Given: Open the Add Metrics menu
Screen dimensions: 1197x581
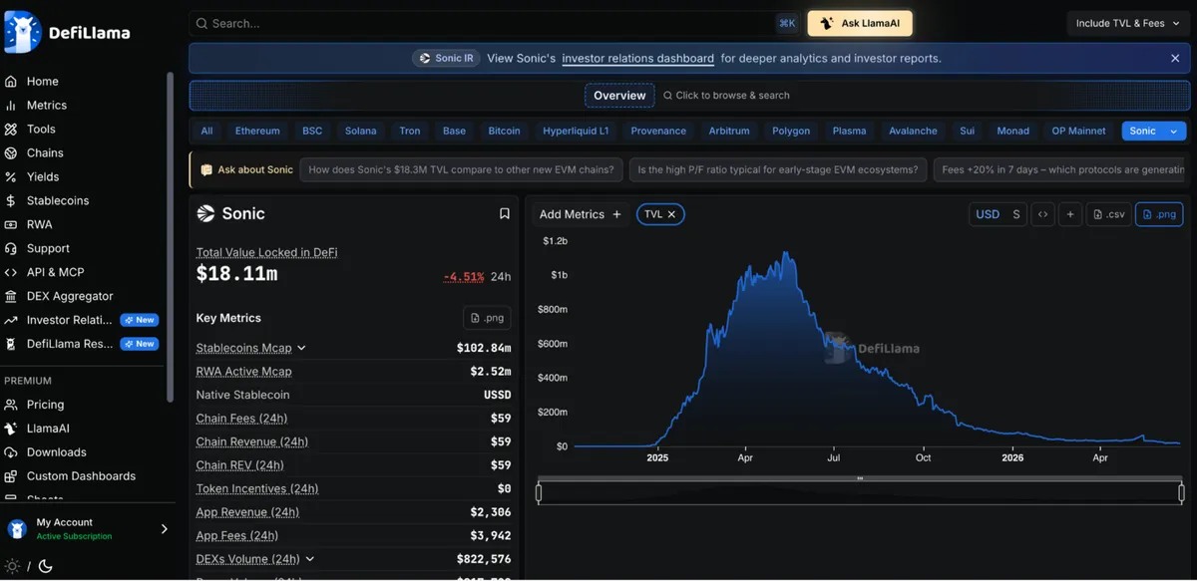Looking at the screenshot, I should [x=581, y=214].
